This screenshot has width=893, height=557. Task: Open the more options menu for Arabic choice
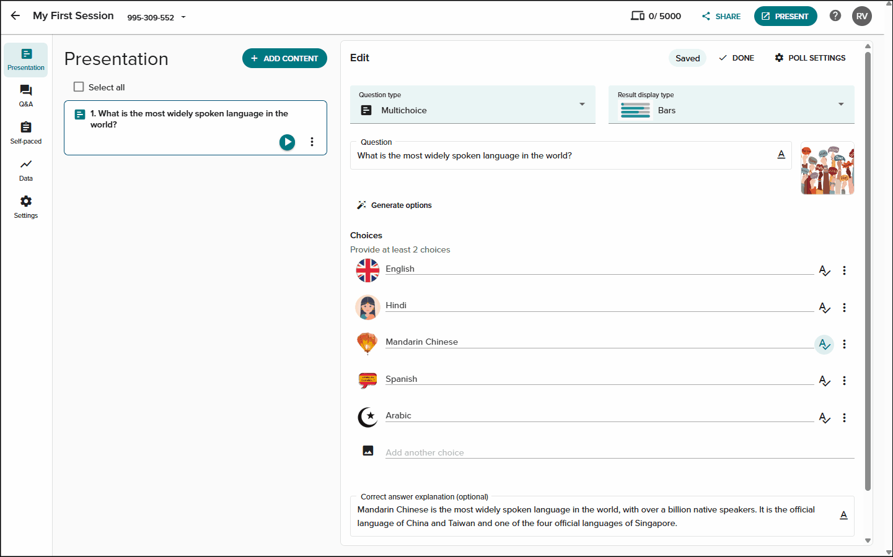844,418
